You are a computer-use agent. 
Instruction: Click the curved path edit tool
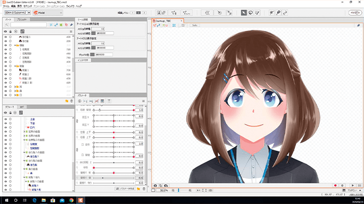tap(285, 13)
